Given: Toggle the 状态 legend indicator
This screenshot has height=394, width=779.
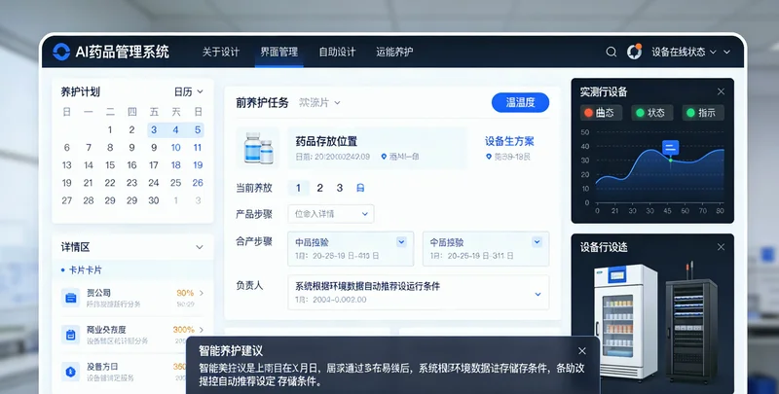Looking at the screenshot, I should [x=639, y=113].
